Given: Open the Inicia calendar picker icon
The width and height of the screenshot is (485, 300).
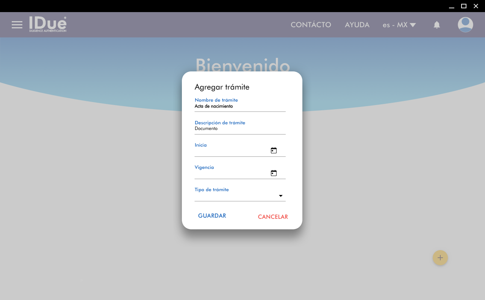Looking at the screenshot, I should coord(274,150).
